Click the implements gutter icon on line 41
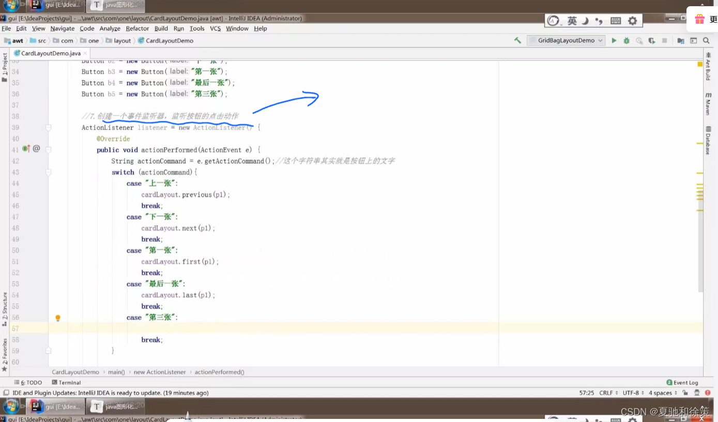718x422 pixels. pos(26,149)
